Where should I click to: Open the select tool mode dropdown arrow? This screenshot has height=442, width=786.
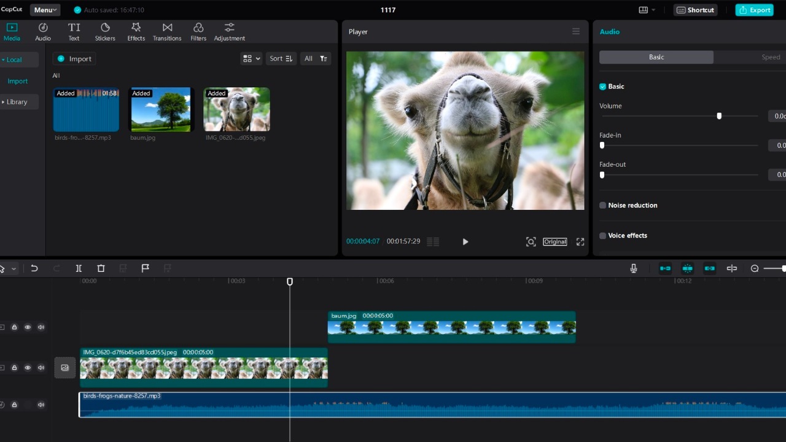click(14, 269)
